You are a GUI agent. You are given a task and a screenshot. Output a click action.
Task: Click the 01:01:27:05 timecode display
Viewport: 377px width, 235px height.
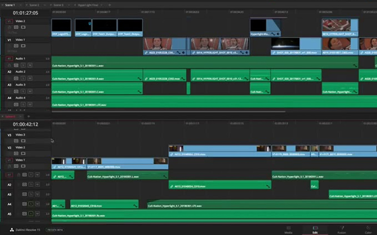(x=25, y=13)
